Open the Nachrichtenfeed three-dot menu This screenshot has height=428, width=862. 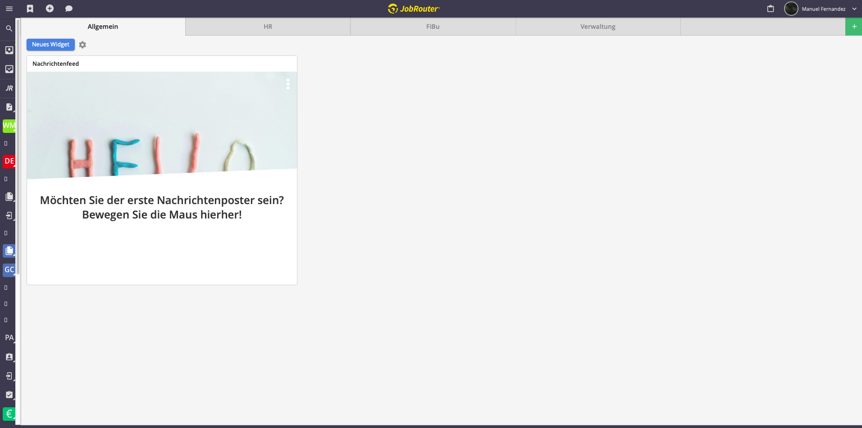pyautogui.click(x=288, y=84)
